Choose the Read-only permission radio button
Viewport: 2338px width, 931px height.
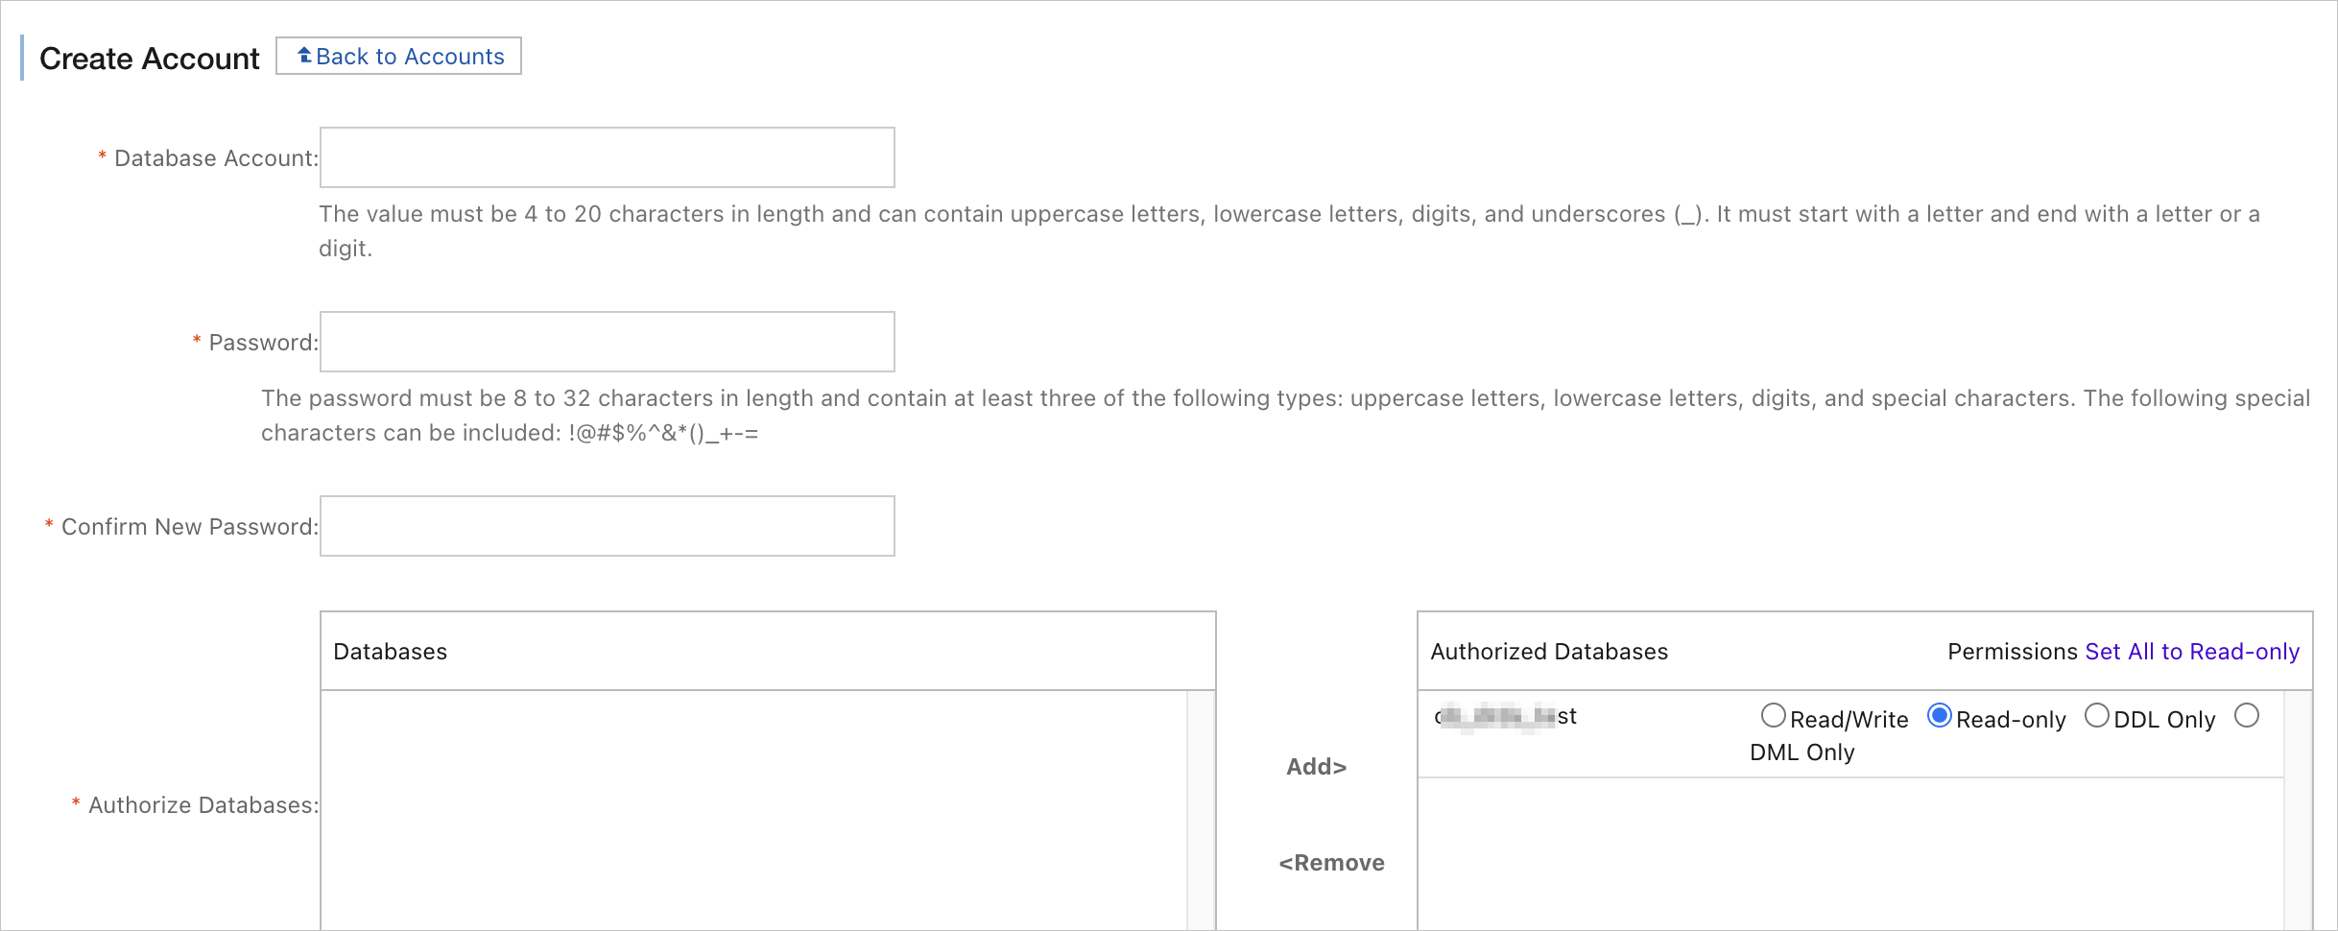[1939, 716]
